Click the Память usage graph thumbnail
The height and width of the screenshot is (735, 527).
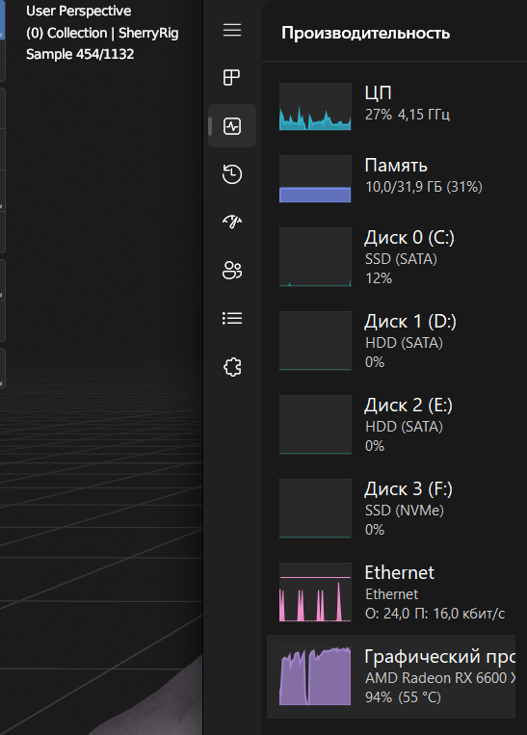tap(315, 178)
